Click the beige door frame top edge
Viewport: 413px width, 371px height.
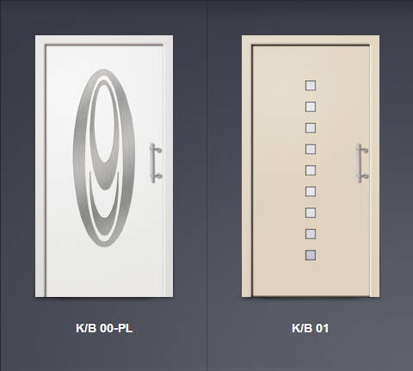[311, 40]
